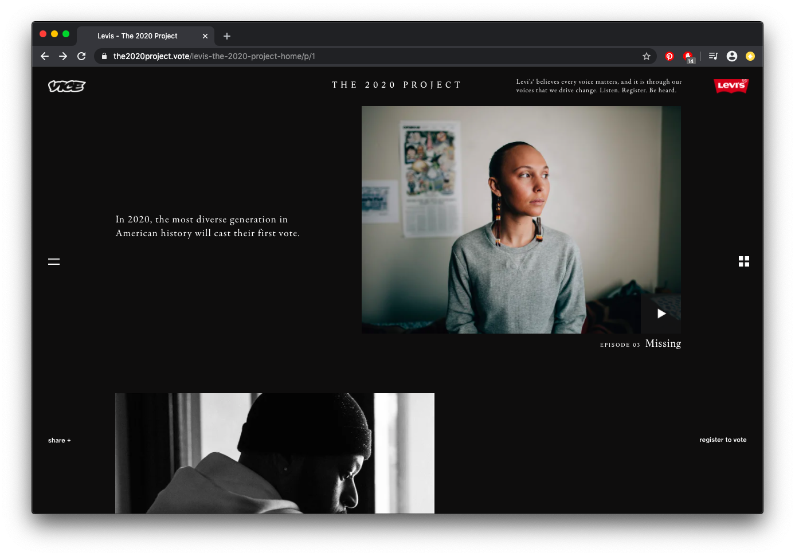Open the black and white beanie thumbnail
The height and width of the screenshot is (556, 795).
coord(275,453)
